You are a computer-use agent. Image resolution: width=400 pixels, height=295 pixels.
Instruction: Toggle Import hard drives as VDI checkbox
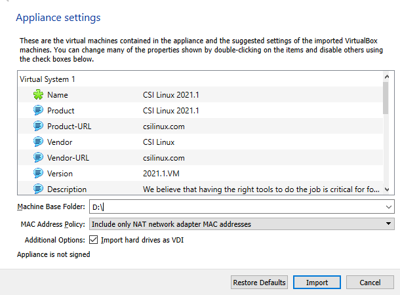[93, 240]
